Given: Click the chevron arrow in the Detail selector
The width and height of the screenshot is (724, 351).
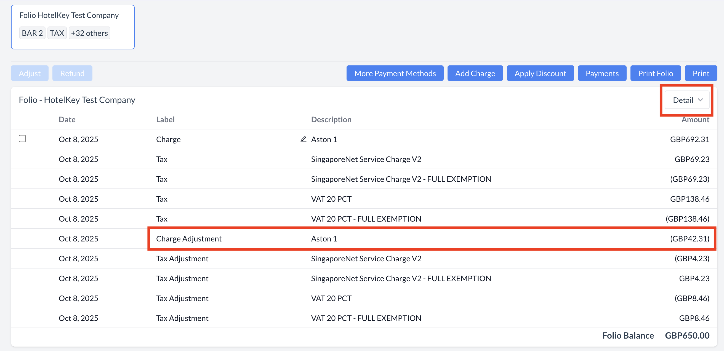Looking at the screenshot, I should pos(700,100).
